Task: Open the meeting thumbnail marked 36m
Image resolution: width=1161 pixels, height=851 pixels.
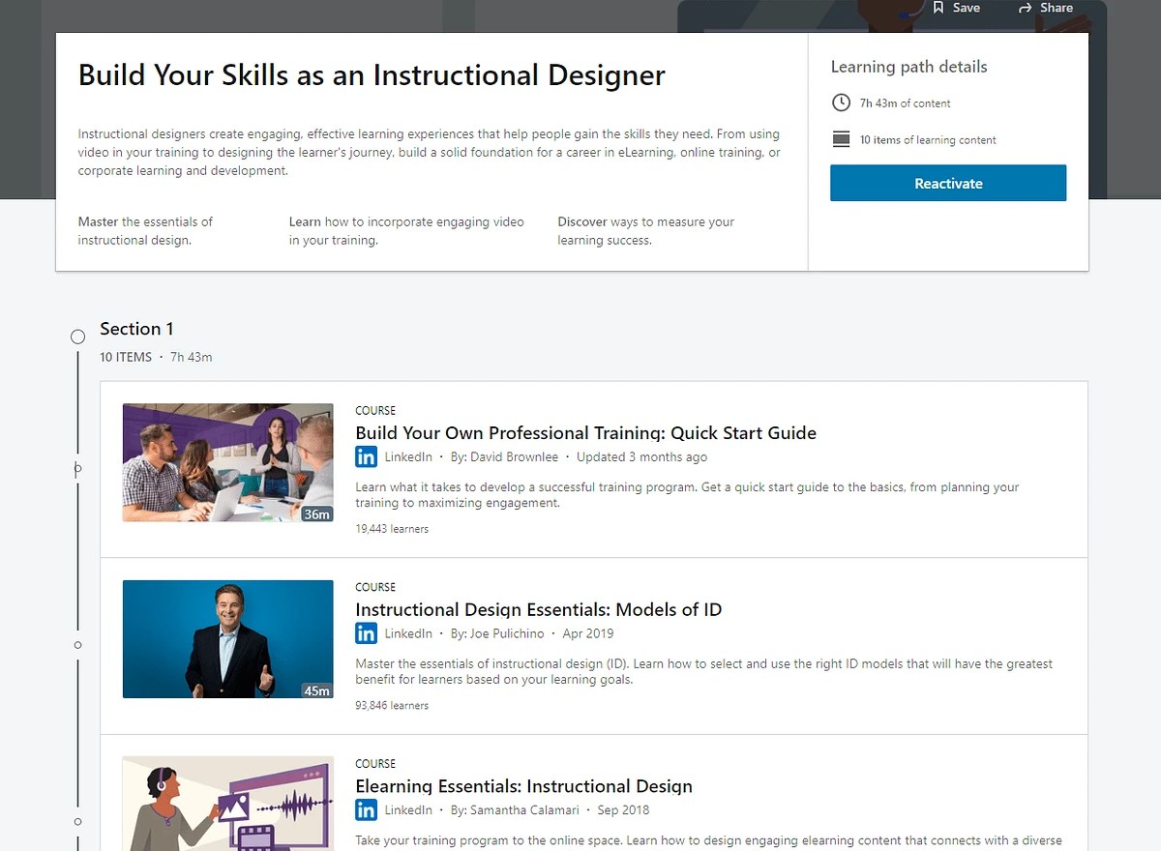Action: [227, 462]
